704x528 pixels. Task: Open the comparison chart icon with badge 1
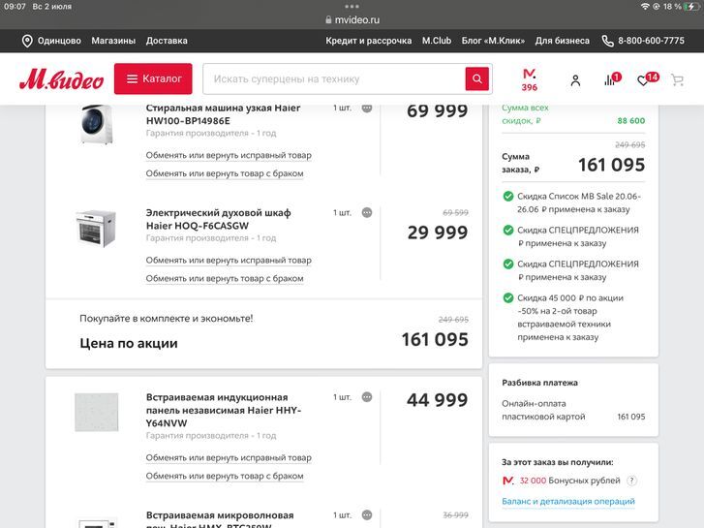[x=612, y=79]
